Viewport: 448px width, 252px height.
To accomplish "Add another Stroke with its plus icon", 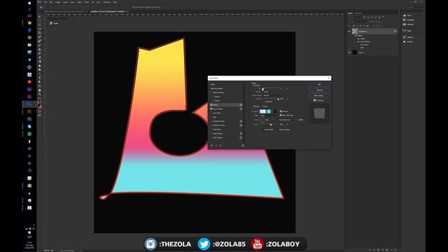I will pos(241,105).
